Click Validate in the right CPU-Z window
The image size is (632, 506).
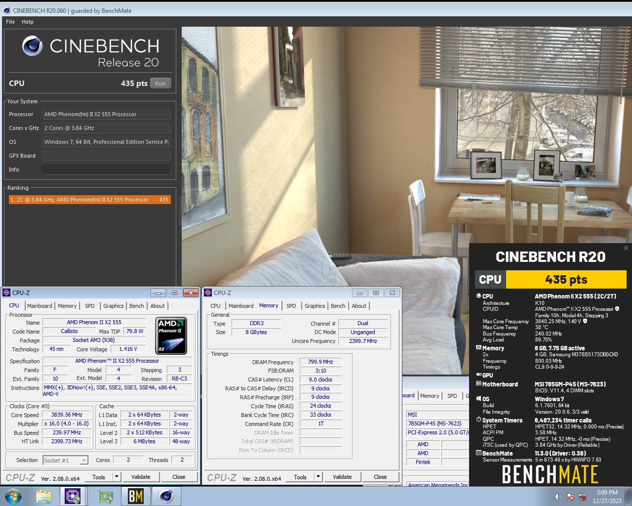point(342,477)
